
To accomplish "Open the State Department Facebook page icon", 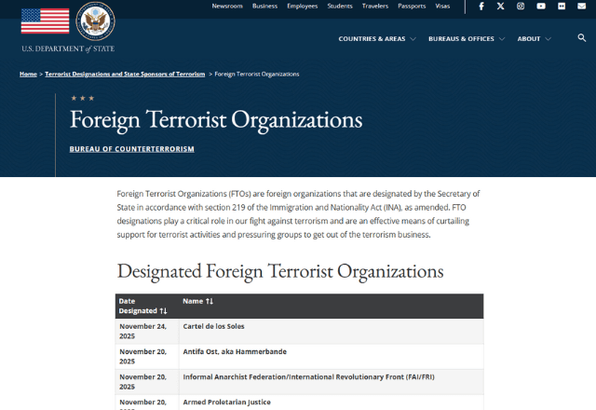I will pyautogui.click(x=481, y=7).
